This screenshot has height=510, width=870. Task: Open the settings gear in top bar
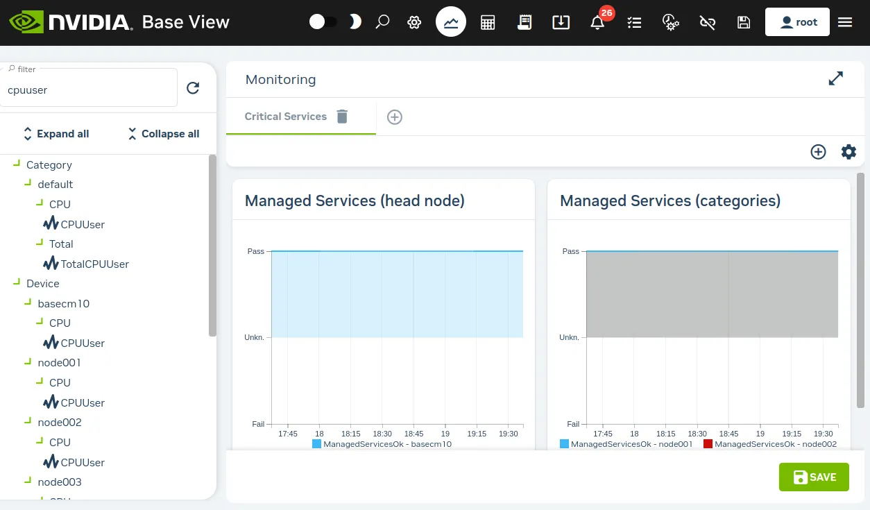(414, 22)
